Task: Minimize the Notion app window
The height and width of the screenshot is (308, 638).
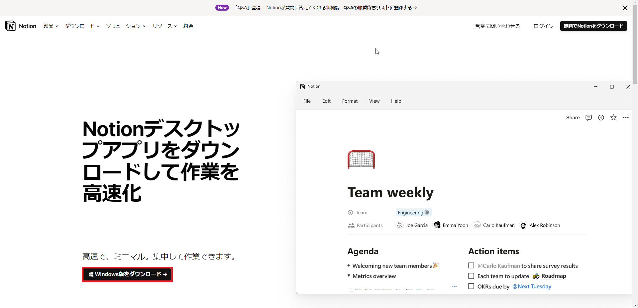Action: (595, 87)
